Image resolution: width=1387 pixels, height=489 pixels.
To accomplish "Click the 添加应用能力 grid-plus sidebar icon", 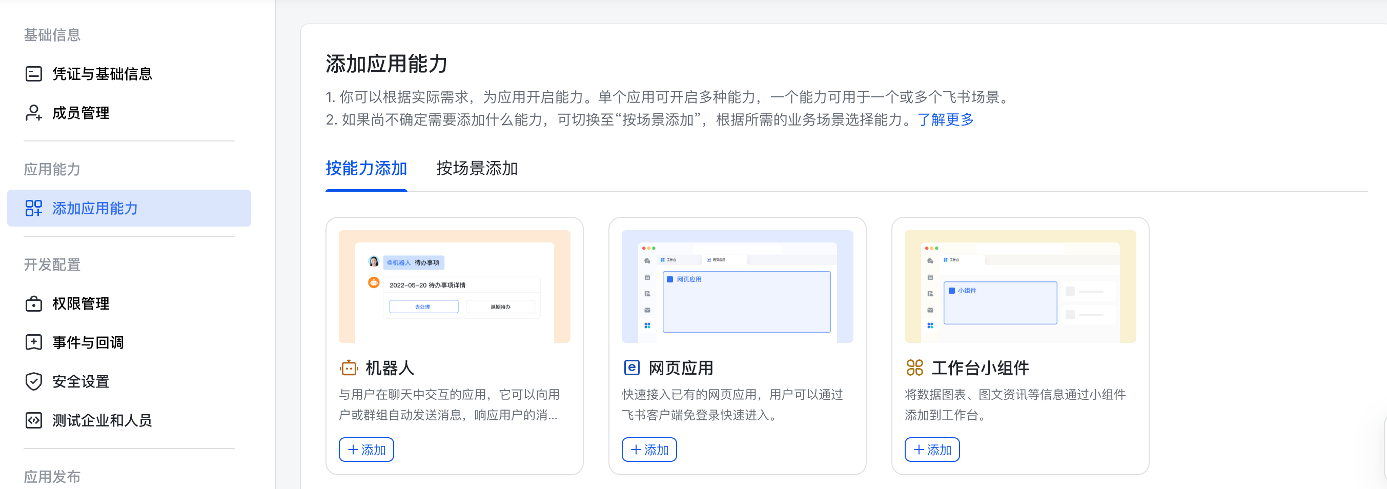I will click(33, 209).
